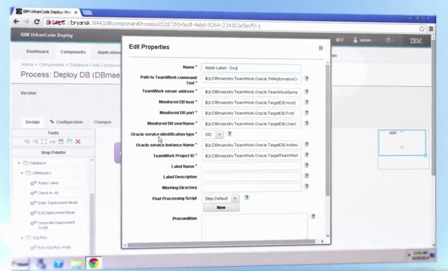The height and width of the screenshot is (271, 448).
Task: Click the Label Name input field
Action: (x=251, y=166)
